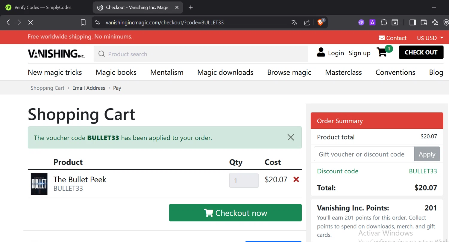The image size is (449, 242).
Task: Open a new browser tab
Action: coord(191,7)
